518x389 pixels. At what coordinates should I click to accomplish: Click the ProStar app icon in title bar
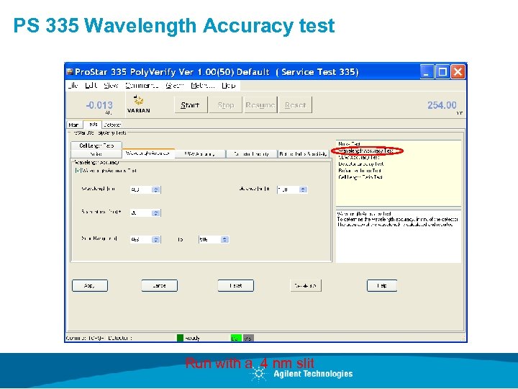coord(69,72)
